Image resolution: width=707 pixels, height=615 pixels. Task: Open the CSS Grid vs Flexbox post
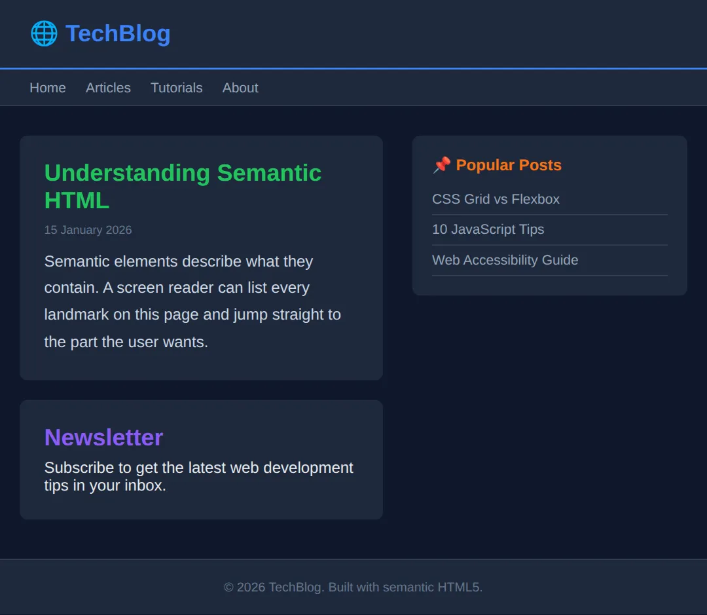pyautogui.click(x=496, y=199)
